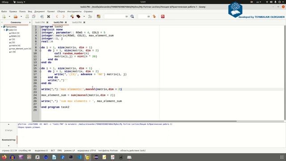Click the Navigate forward arrow icon
286x161 pixels.
pos(63,17)
